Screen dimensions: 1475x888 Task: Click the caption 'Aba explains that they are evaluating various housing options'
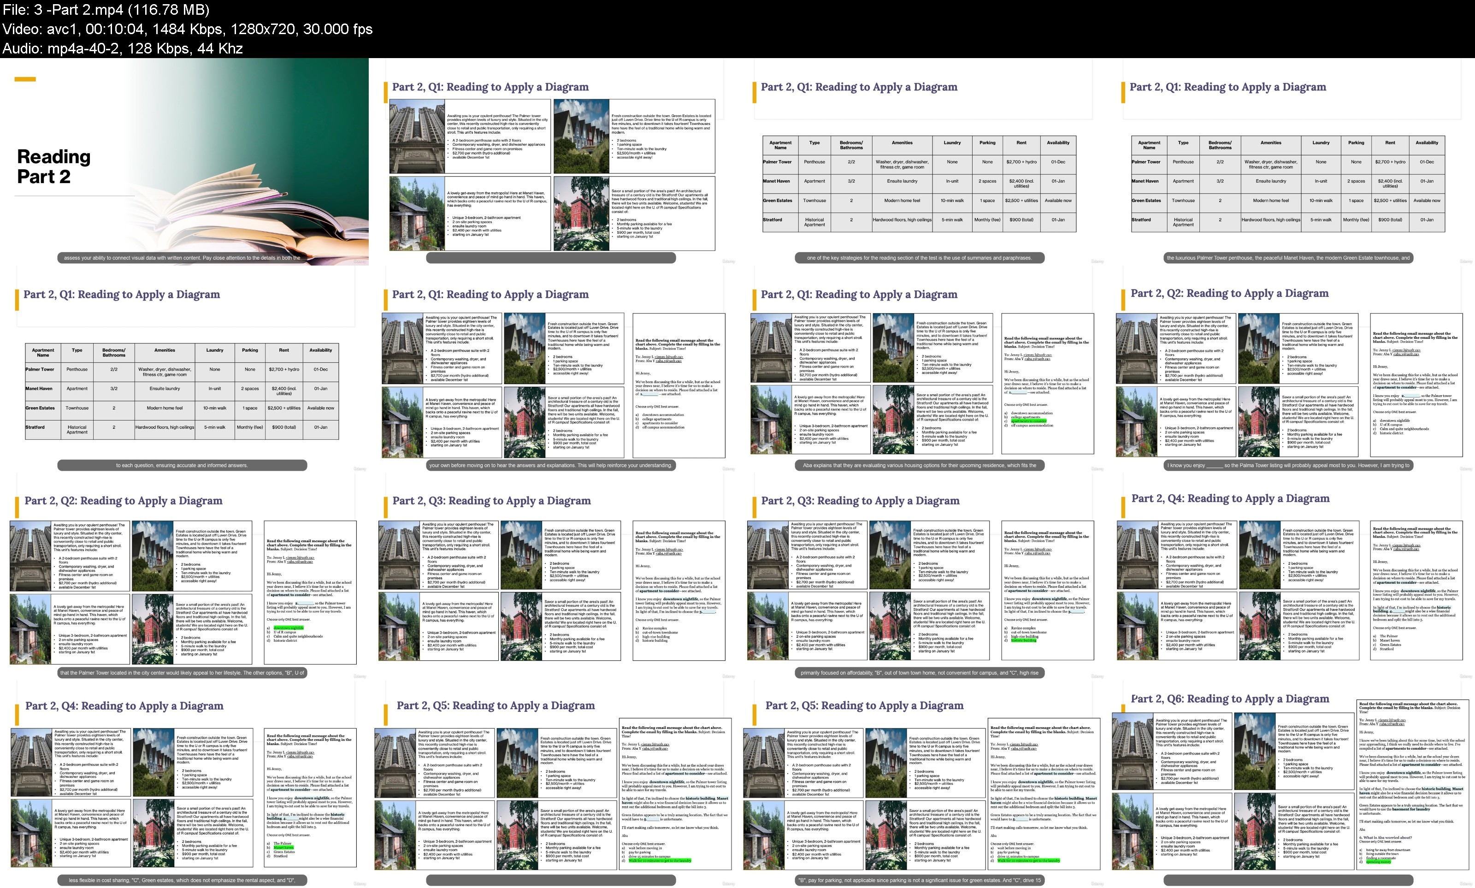point(919,465)
